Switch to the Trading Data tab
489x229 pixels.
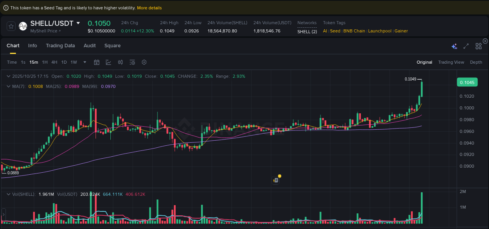pos(60,46)
